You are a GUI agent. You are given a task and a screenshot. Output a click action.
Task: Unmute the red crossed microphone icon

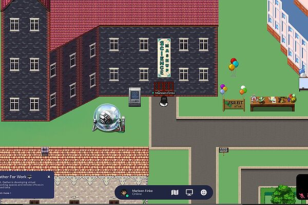[x=302, y=196]
